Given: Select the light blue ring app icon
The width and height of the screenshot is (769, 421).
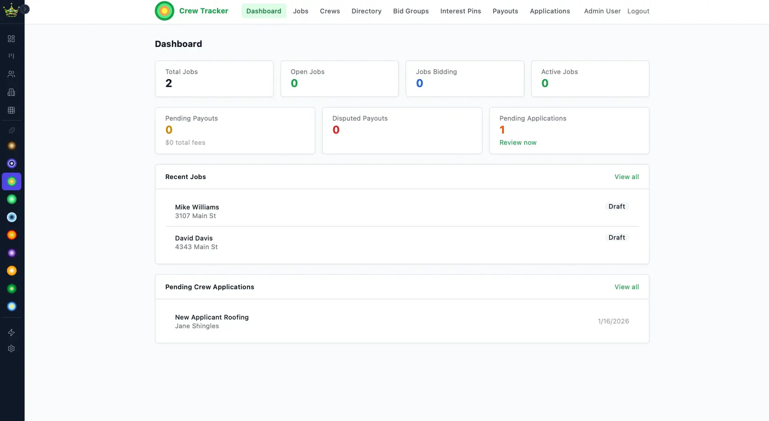Looking at the screenshot, I should tap(12, 217).
